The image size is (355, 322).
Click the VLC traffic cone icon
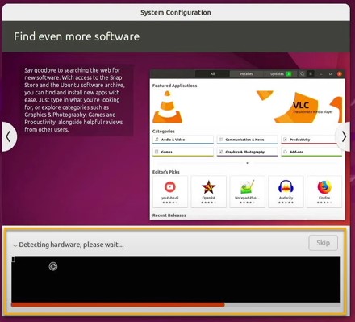tap(167, 107)
